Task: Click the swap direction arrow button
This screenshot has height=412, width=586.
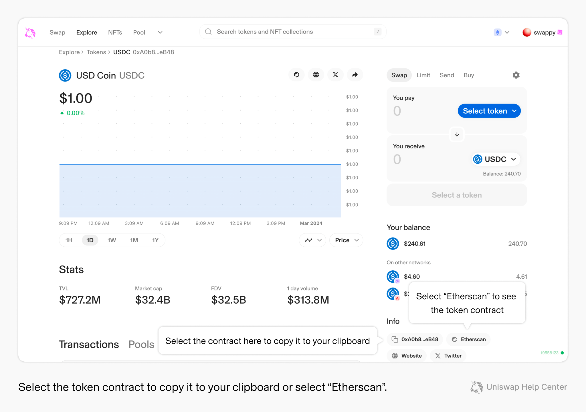Action: 457,134
